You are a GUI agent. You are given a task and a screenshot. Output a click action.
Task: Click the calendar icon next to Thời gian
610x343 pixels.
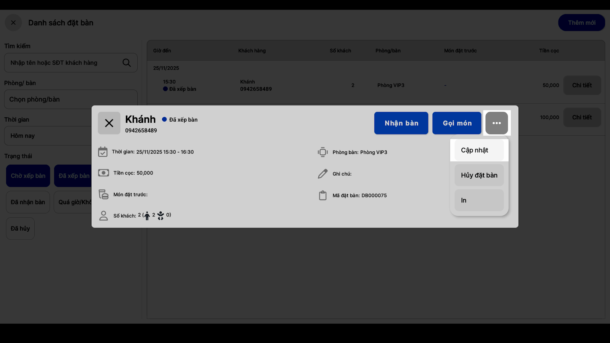[103, 152]
